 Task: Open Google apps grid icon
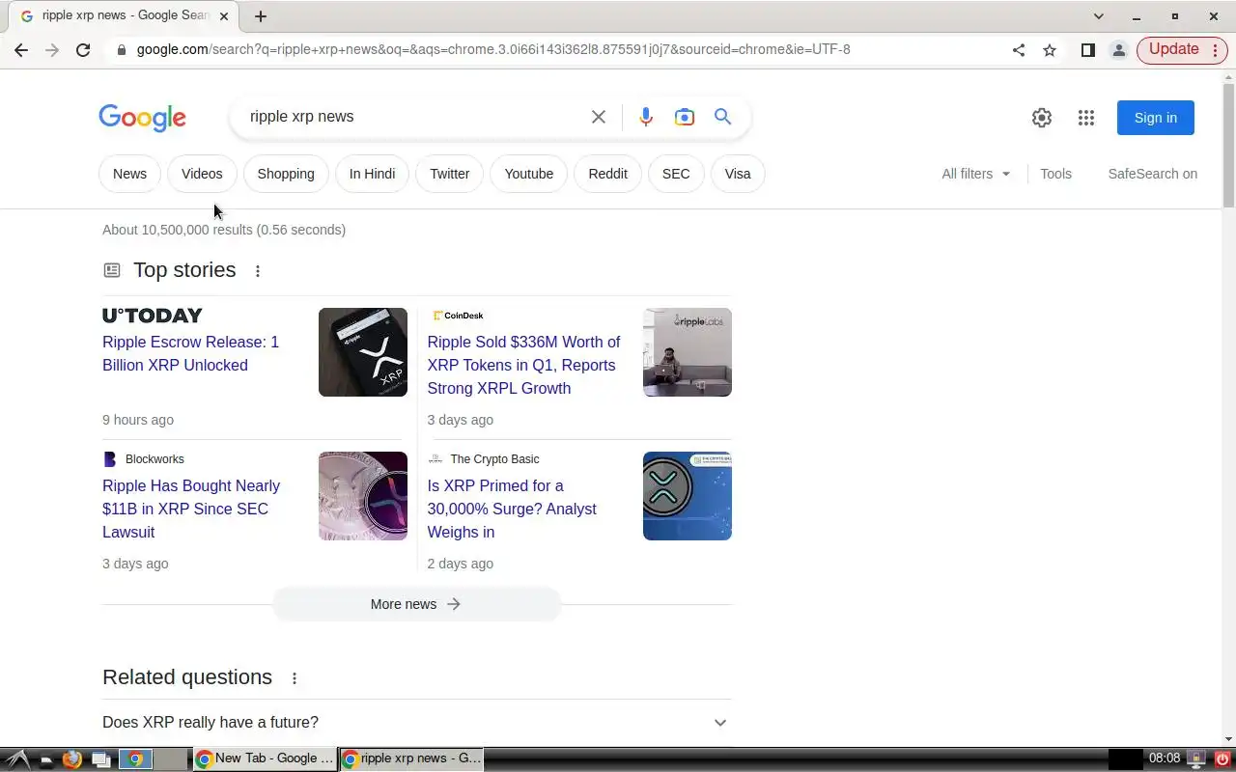(1086, 118)
